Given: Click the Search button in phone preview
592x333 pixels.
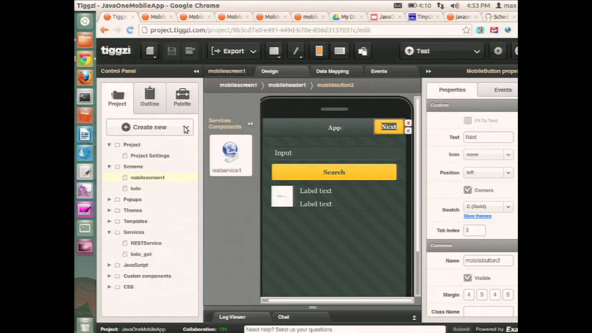Looking at the screenshot, I should click(x=334, y=172).
